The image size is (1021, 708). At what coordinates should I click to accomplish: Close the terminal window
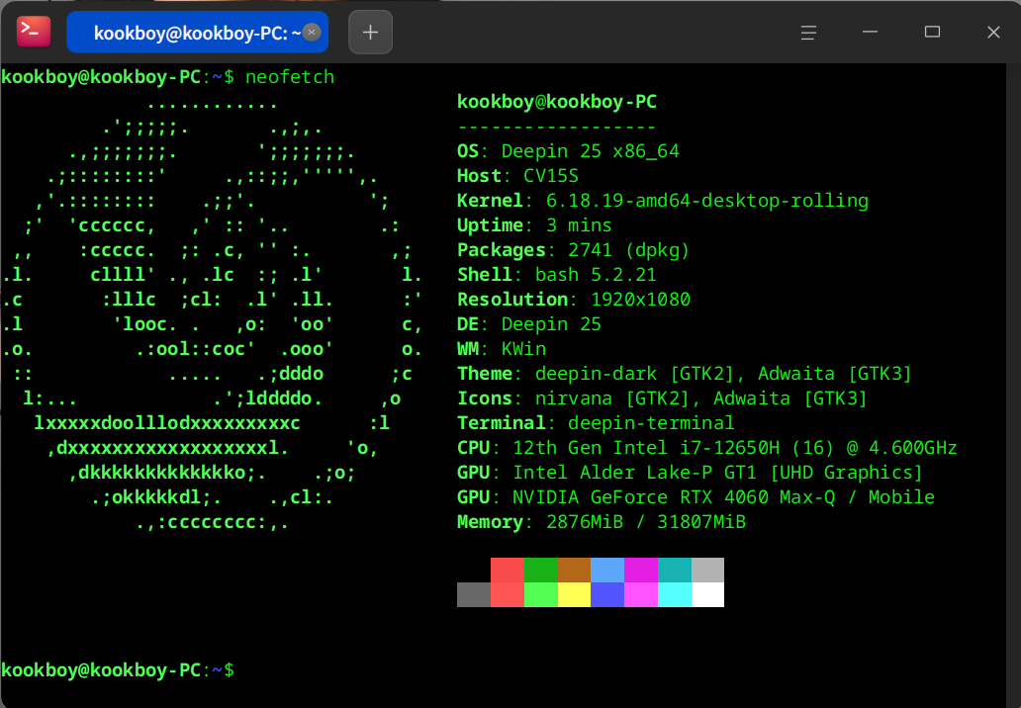point(993,33)
